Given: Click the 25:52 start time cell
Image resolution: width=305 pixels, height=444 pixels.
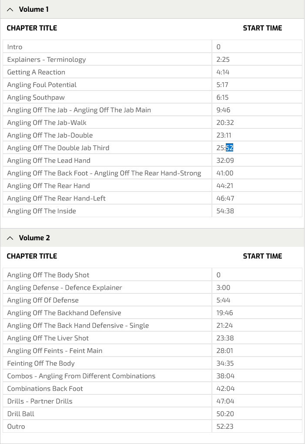Looking at the screenshot, I should (257, 148).
